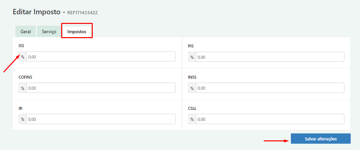
Task: Activate the CSLL rate input field
Action: click(x=270, y=119)
